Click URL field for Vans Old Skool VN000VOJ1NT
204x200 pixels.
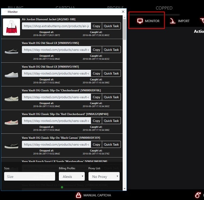pyautogui.click(x=56, y=73)
